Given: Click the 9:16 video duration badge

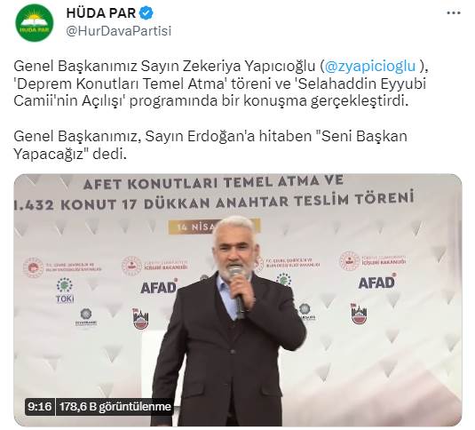Looking at the screenshot, I should pos(39,406).
